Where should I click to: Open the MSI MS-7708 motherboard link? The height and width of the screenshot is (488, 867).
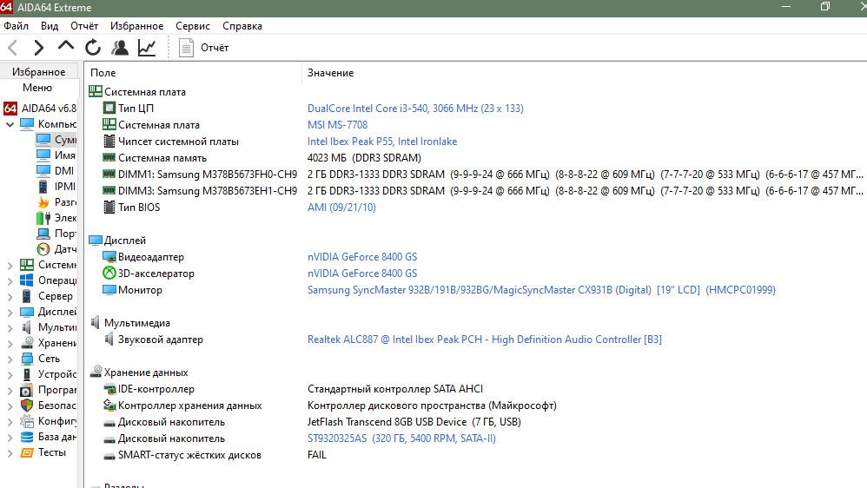tap(337, 125)
